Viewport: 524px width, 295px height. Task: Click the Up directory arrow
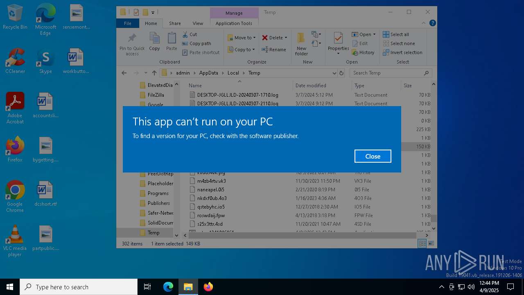tap(154, 73)
